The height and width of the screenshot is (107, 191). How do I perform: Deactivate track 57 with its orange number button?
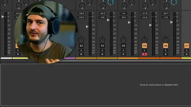pyautogui.click(x=187, y=46)
